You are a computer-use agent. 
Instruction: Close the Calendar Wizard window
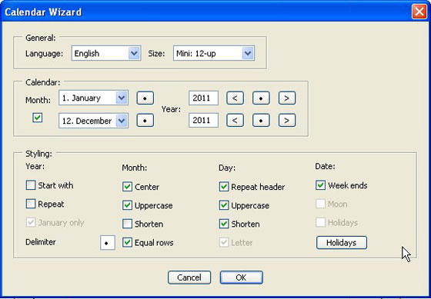click(419, 12)
